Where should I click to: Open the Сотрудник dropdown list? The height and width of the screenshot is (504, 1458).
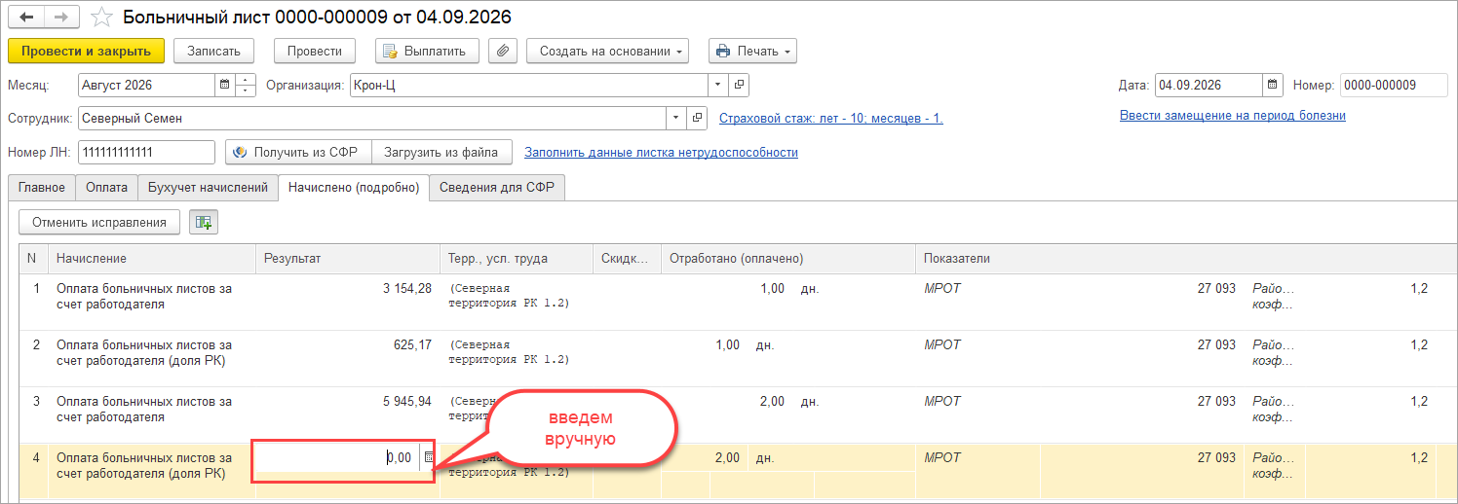coord(677,119)
